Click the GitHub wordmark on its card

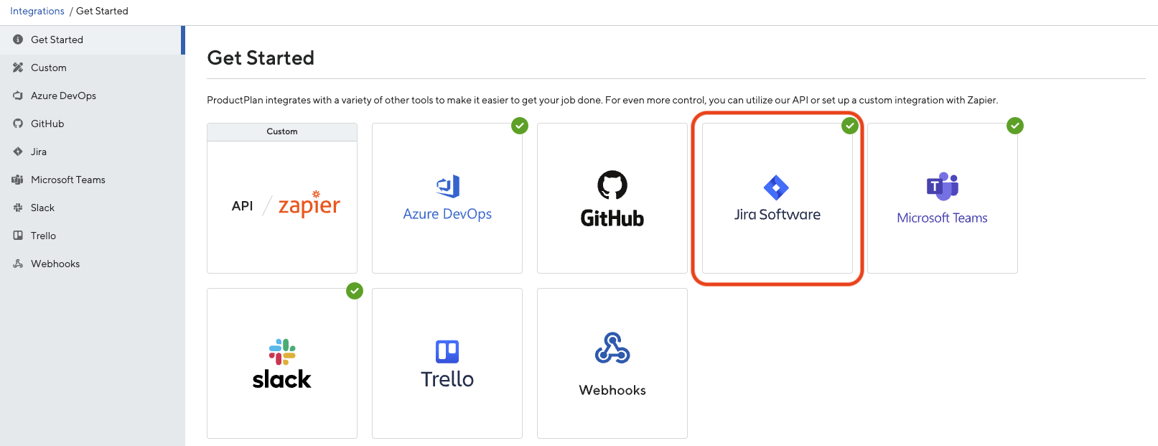tap(612, 218)
